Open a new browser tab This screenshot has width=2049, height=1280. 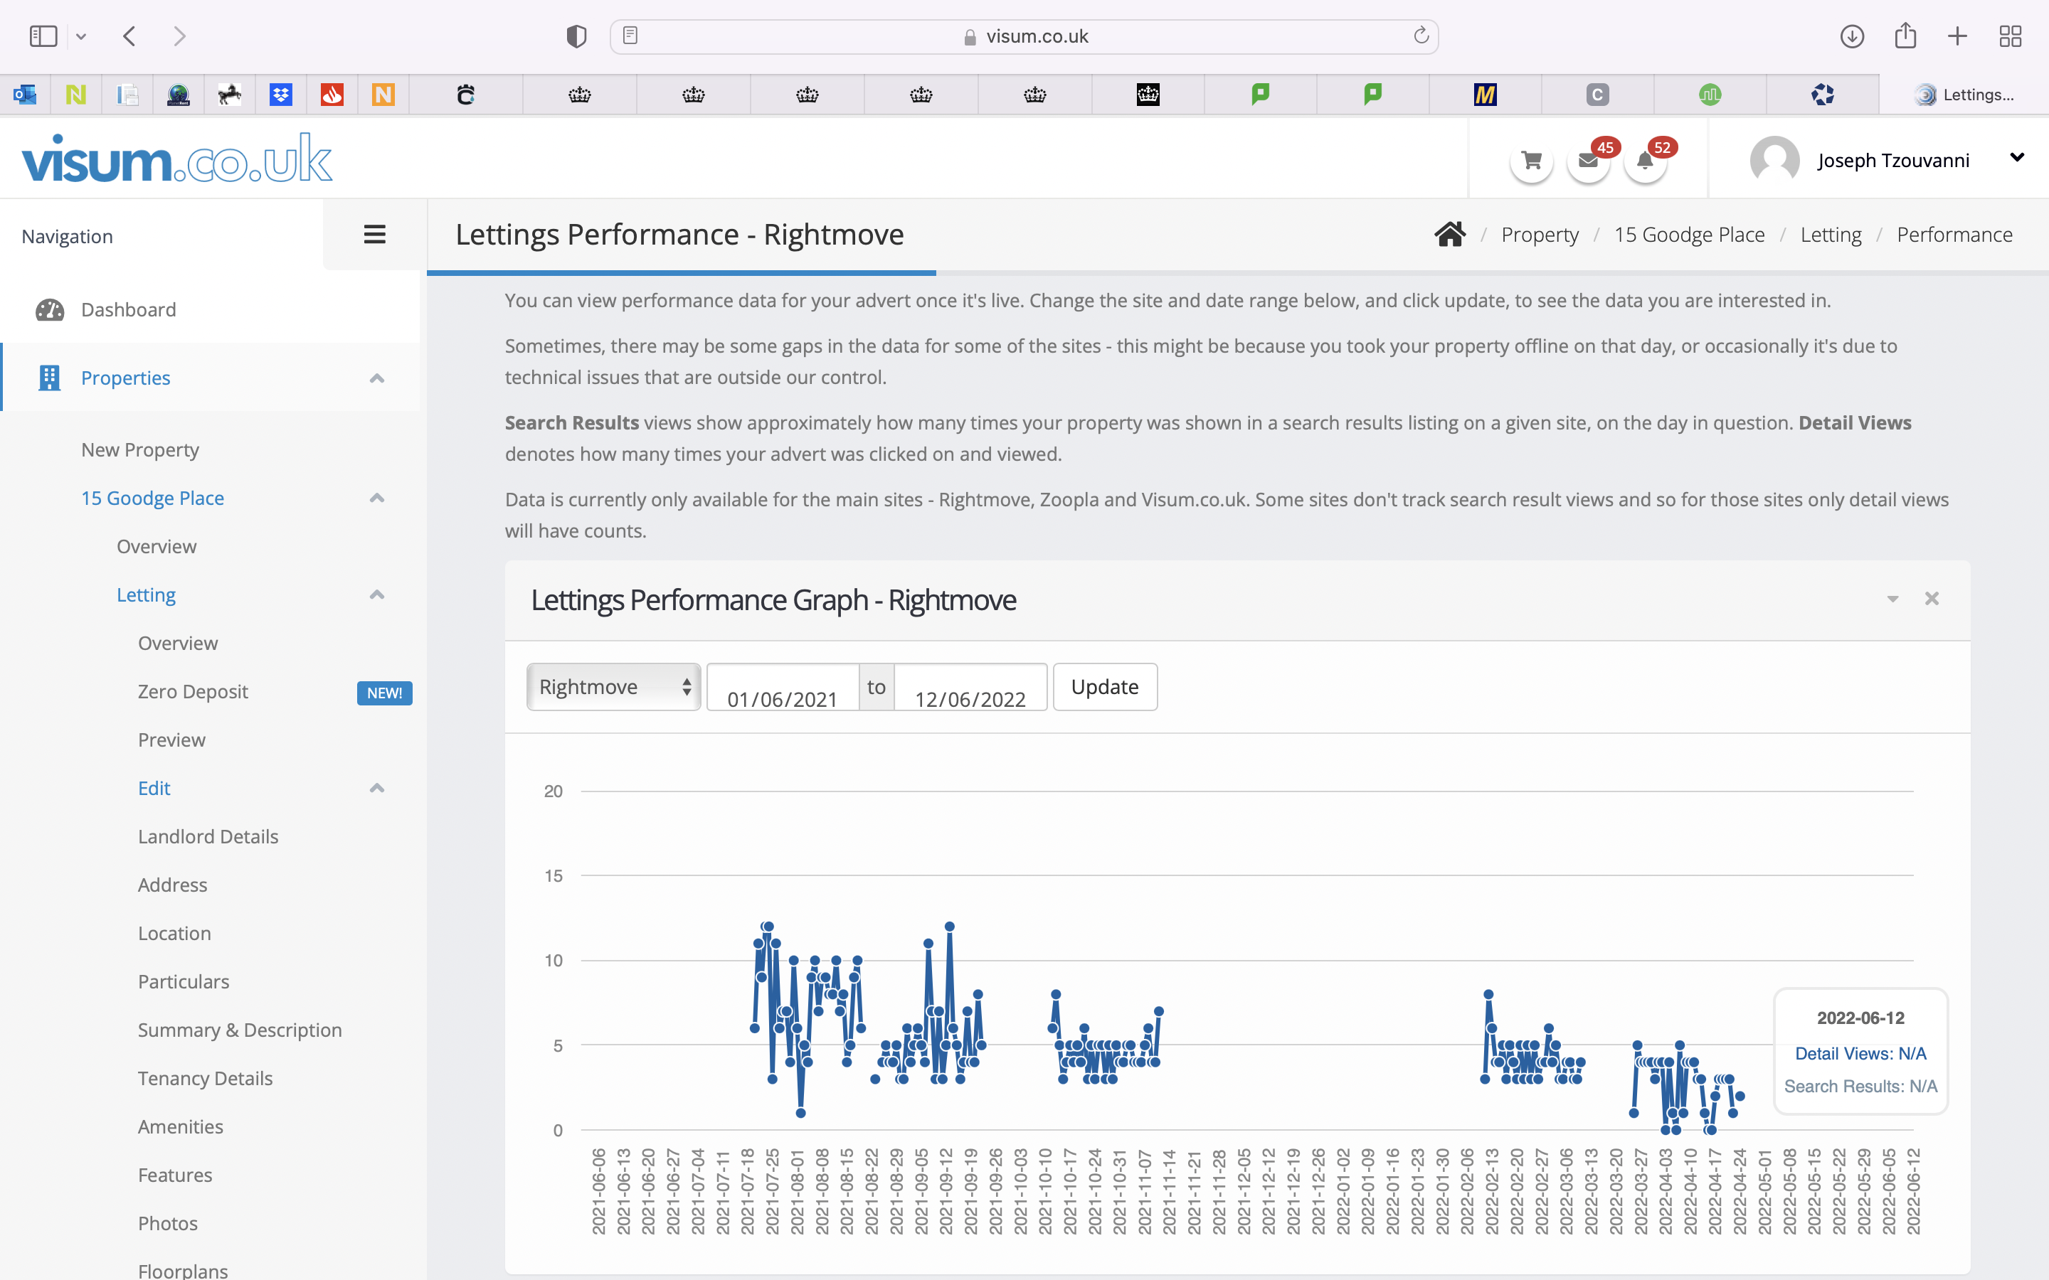[1957, 36]
